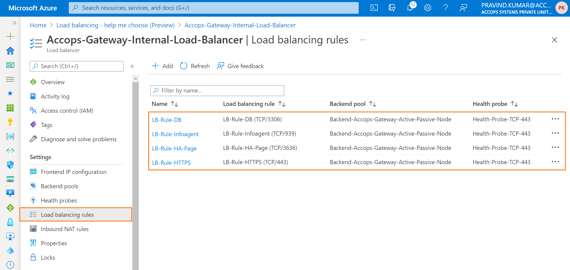The width and height of the screenshot is (570, 270).
Task: Click the green Create a resource plus
Action: 10,37
